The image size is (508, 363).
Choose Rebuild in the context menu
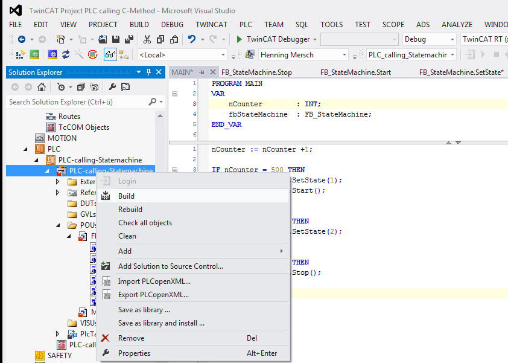pyautogui.click(x=193, y=209)
